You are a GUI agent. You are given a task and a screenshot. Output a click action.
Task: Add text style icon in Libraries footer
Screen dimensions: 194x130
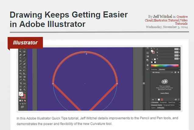[156, 100]
